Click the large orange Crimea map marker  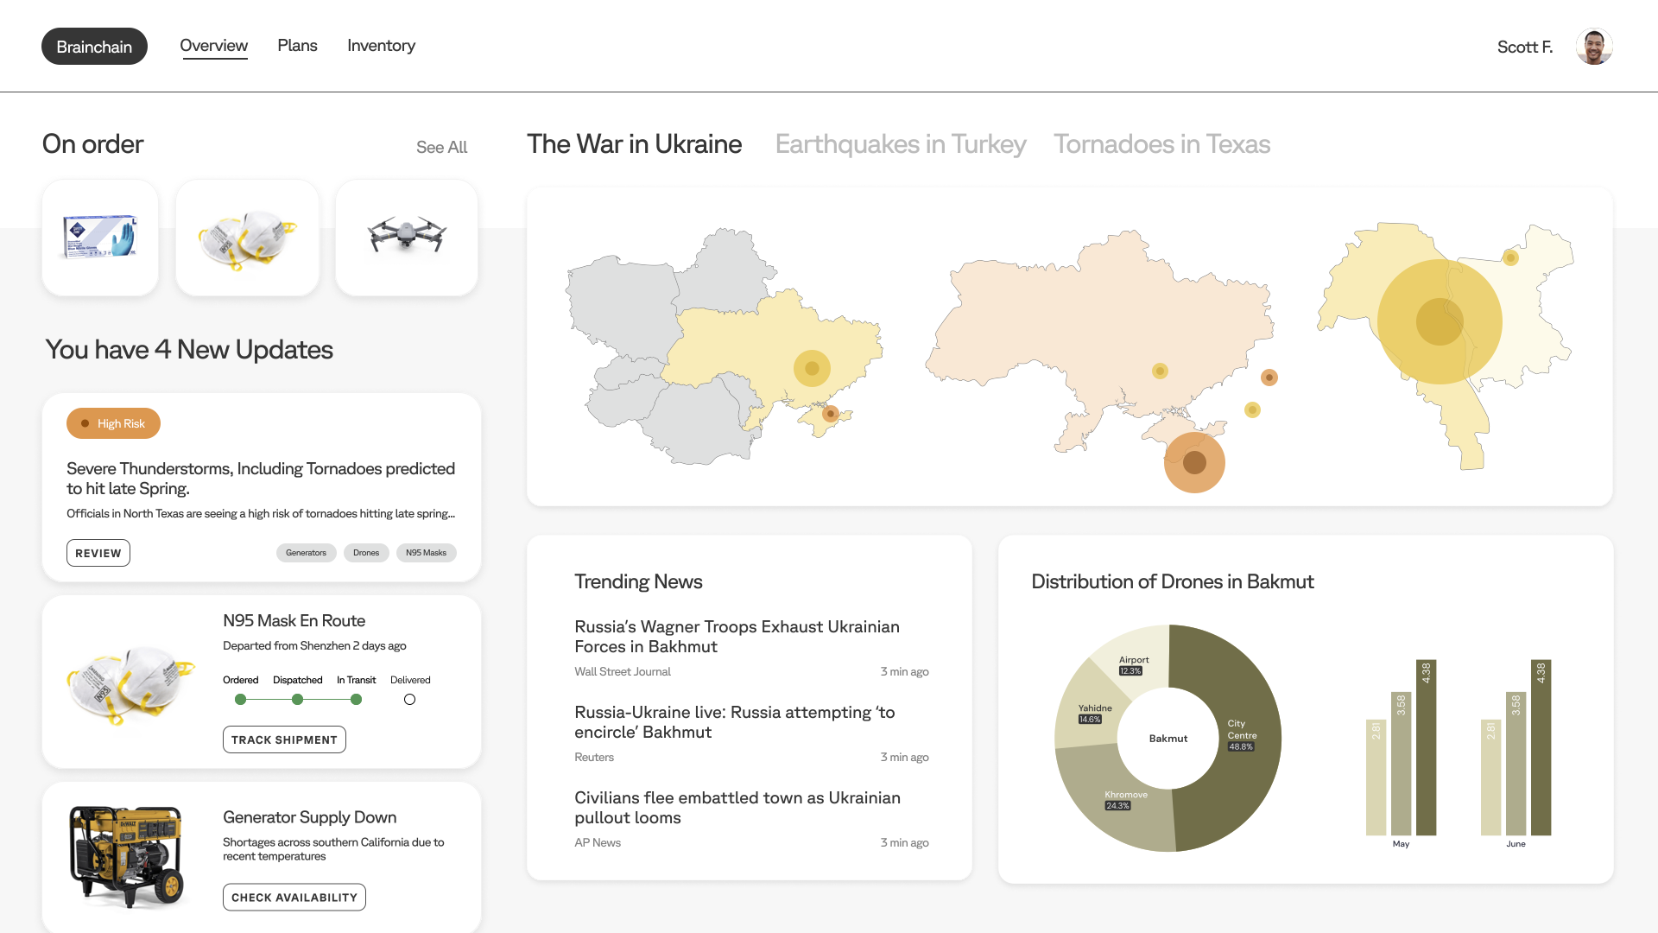pyautogui.click(x=1194, y=463)
